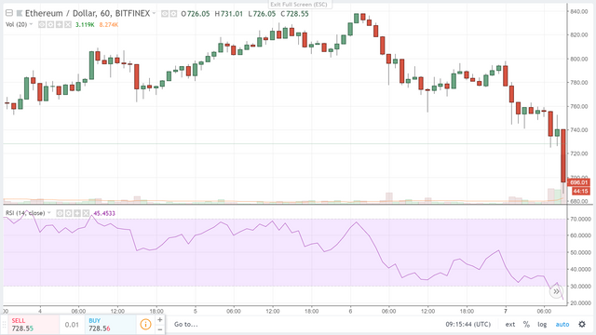This screenshot has height=335, width=596.
Task: Click the plus icon beside Vol (20)
Action: coord(60,25)
